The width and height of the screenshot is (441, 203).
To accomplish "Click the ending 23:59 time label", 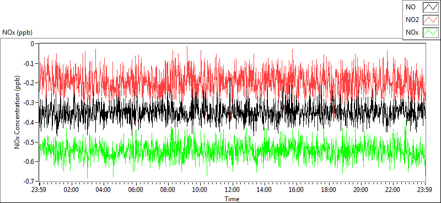I will (x=425, y=189).
